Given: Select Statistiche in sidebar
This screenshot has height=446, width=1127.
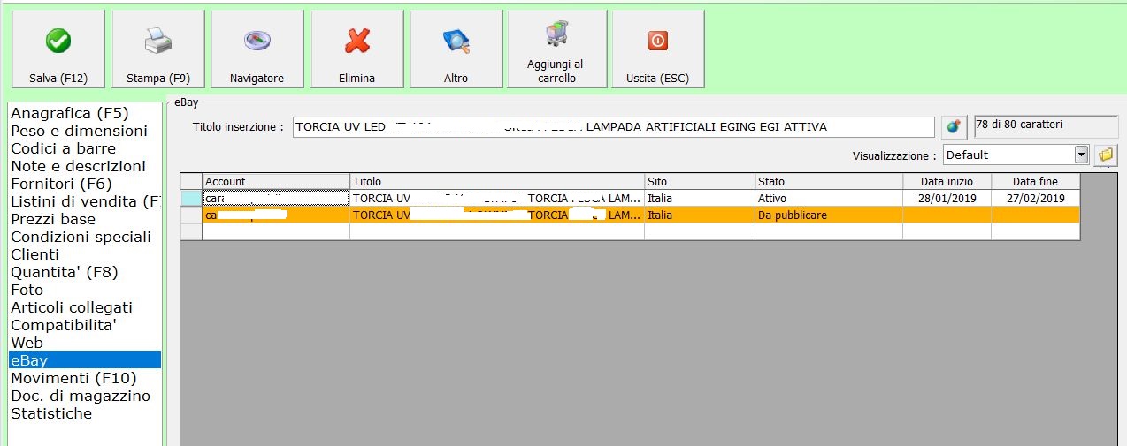Looking at the screenshot, I should pyautogui.click(x=51, y=413).
